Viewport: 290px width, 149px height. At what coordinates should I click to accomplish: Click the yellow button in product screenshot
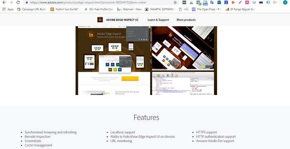click(x=130, y=79)
